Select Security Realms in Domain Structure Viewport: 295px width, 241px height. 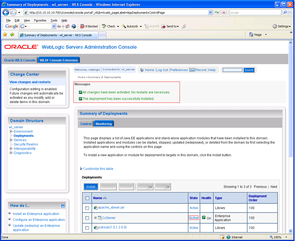click(x=26, y=144)
